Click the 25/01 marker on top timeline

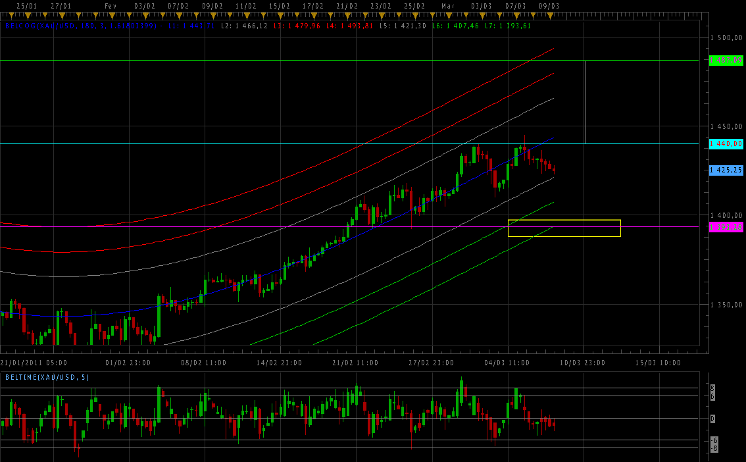tap(26, 5)
